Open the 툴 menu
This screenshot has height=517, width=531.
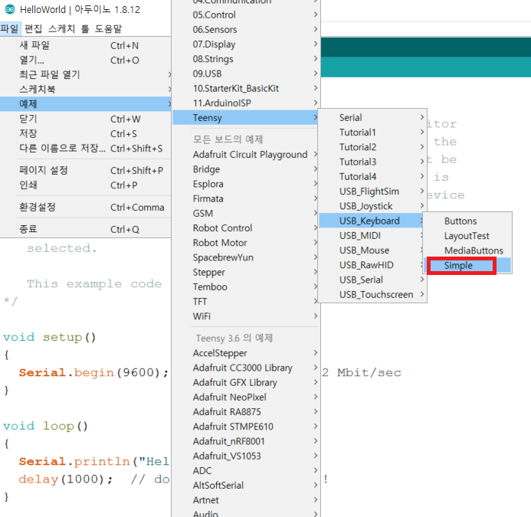[85, 29]
